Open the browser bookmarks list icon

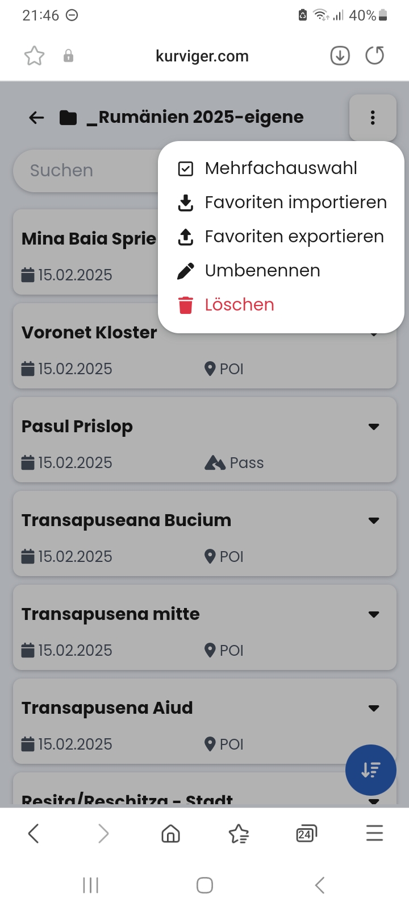(x=239, y=834)
